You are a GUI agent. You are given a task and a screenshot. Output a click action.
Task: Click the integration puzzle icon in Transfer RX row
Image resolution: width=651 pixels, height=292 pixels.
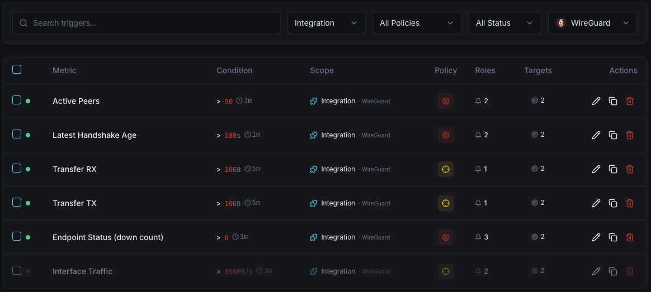(x=314, y=169)
